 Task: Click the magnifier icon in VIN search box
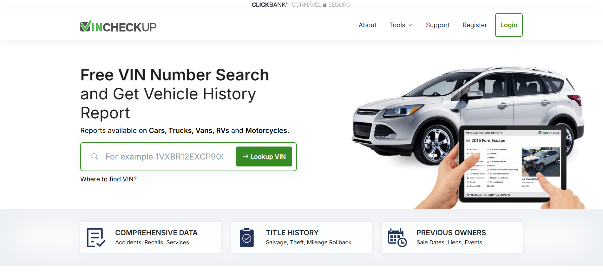pyautogui.click(x=95, y=156)
